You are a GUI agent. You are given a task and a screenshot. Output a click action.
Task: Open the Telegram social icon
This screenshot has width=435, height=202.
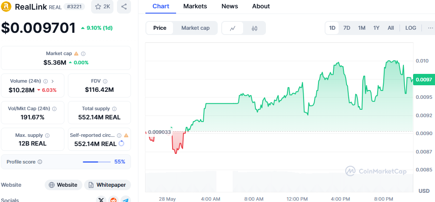[x=126, y=200]
